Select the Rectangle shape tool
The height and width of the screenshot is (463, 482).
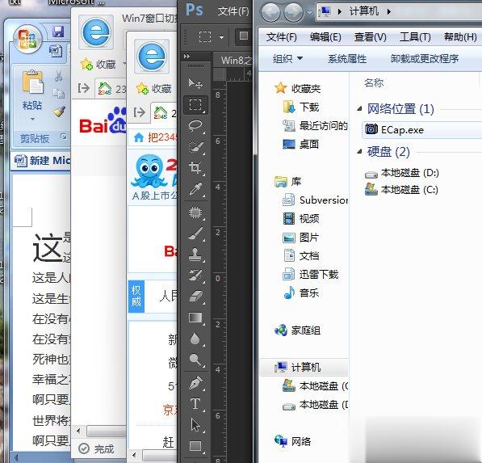(x=195, y=446)
